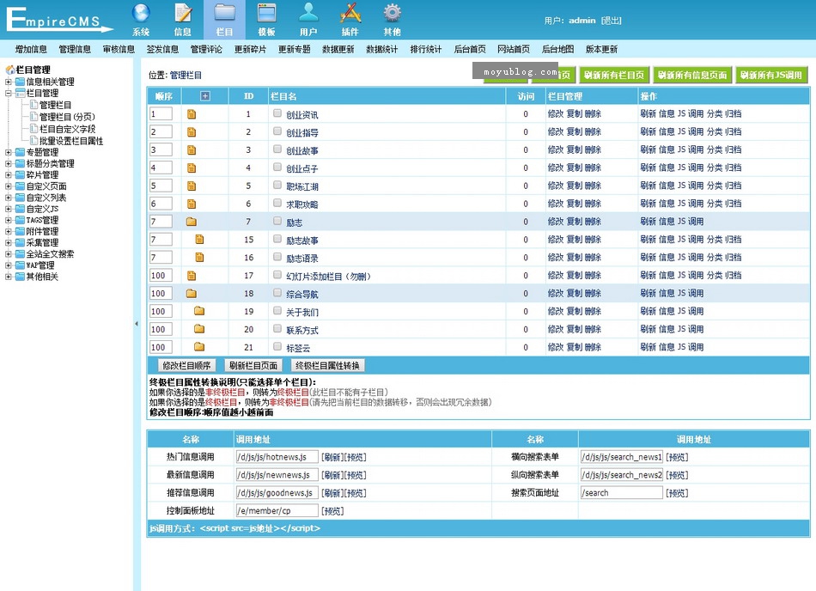Click the plus icon in table header
The width and height of the screenshot is (816, 591).
tap(205, 96)
